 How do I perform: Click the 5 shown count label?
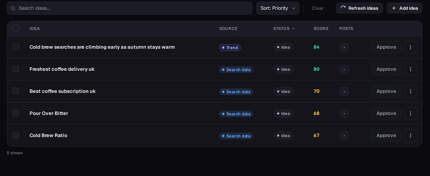click(15, 153)
